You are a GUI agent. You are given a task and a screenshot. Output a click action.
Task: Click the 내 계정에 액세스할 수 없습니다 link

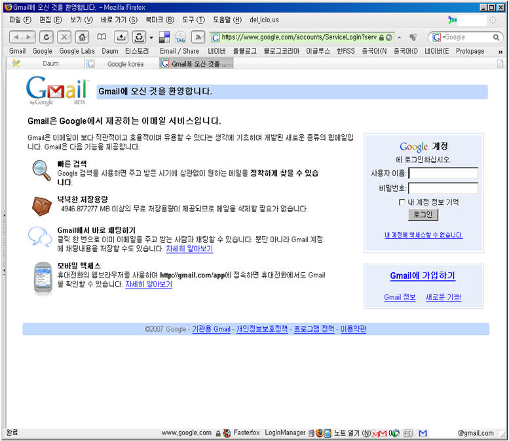(424, 235)
